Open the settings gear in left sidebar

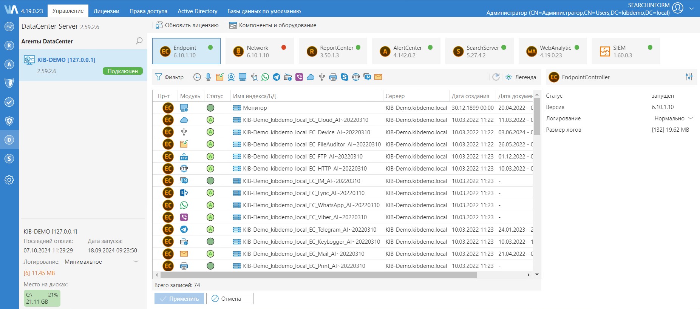(x=9, y=180)
